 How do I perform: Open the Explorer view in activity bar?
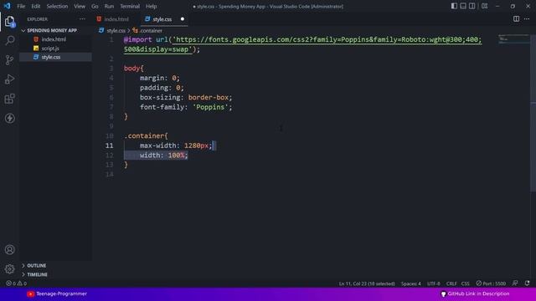[9, 22]
